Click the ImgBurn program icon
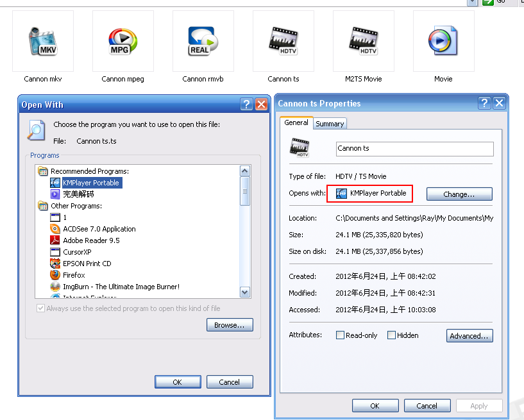Screen dimensions: 524x420 click(x=55, y=287)
